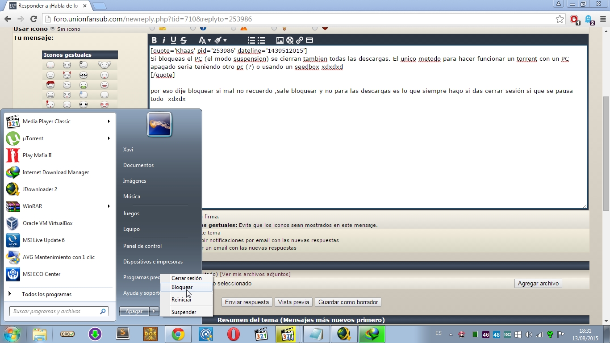
Task: Open 'Equipo' from the Start menu
Action: [x=132, y=229]
